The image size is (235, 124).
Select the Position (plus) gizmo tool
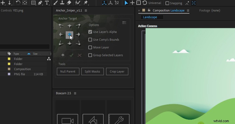(x=132, y=3)
